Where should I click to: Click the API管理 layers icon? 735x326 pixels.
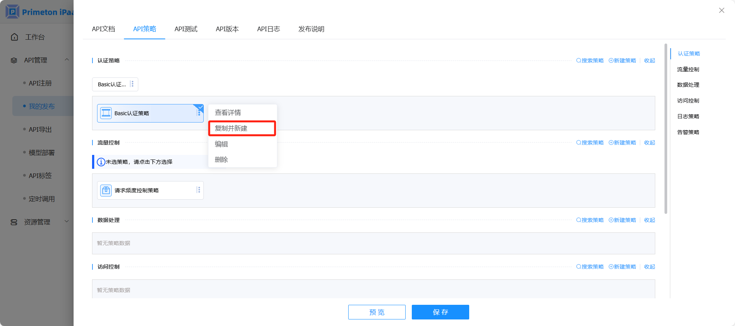pyautogui.click(x=14, y=60)
